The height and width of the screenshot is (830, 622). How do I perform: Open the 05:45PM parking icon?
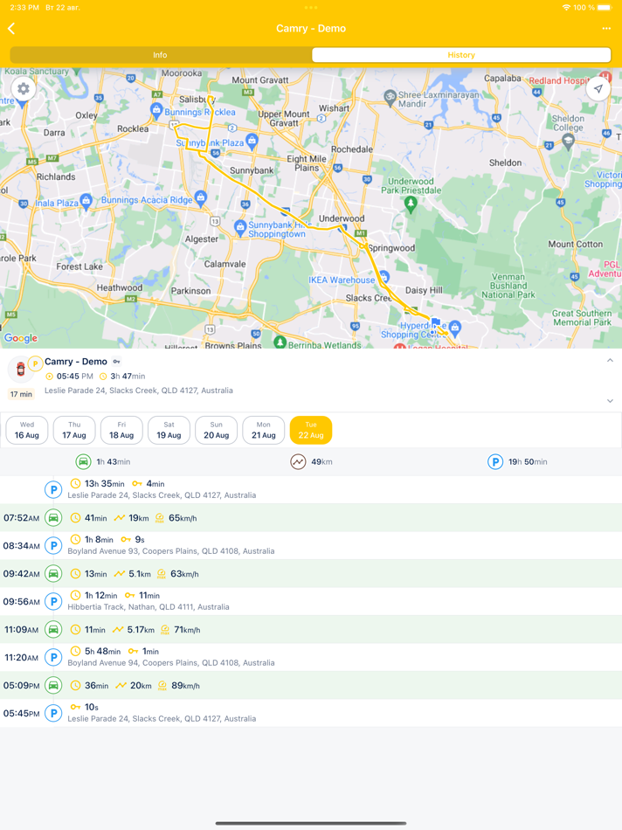pyautogui.click(x=53, y=713)
